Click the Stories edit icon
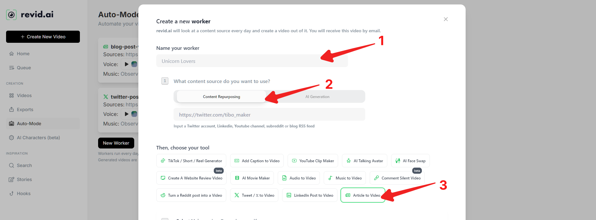This screenshot has width=596, height=220. 12,179
